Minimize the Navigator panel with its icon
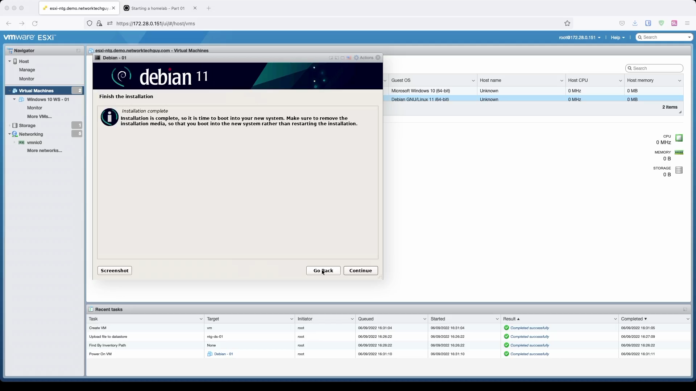 pos(78,51)
